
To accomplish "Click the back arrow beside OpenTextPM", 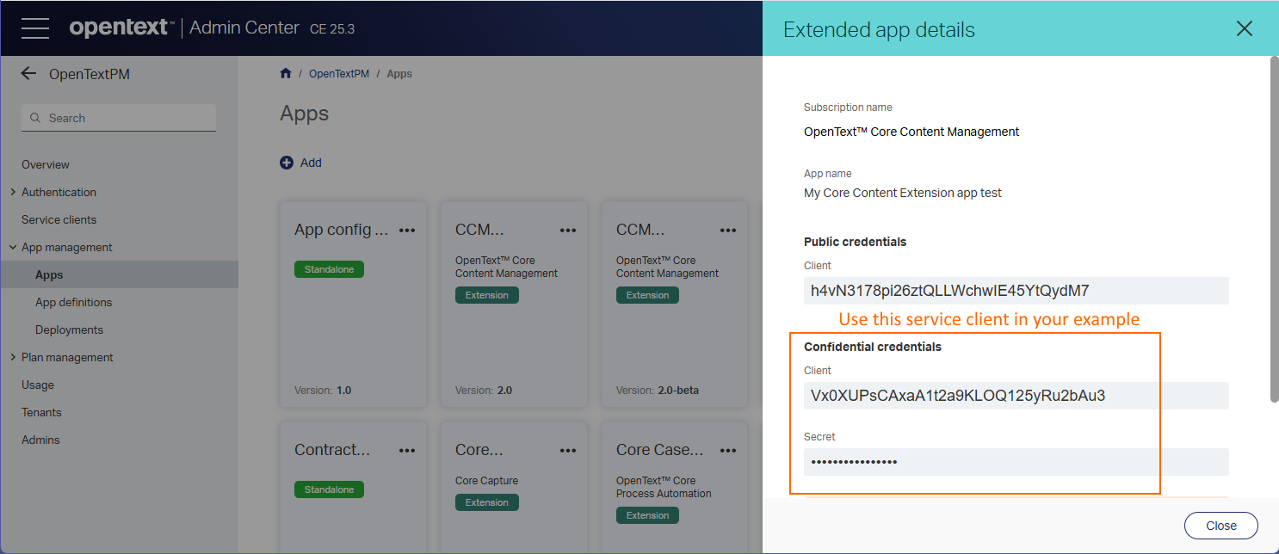I will point(28,74).
